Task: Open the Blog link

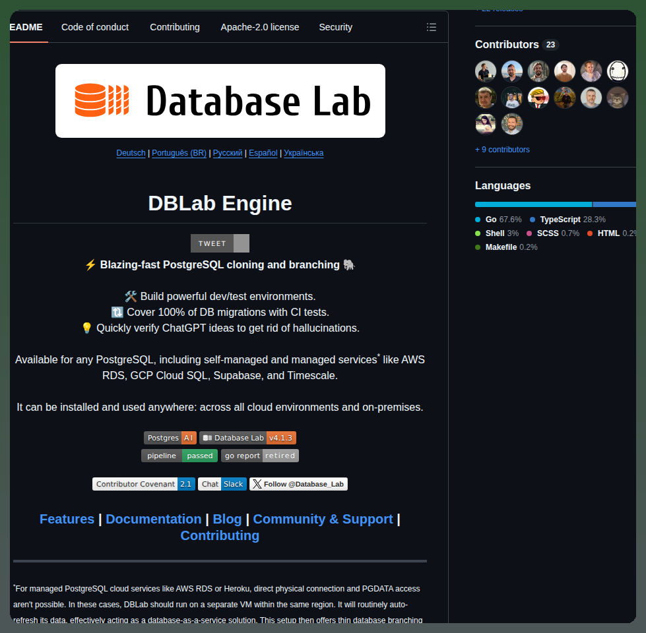Action: (x=227, y=519)
